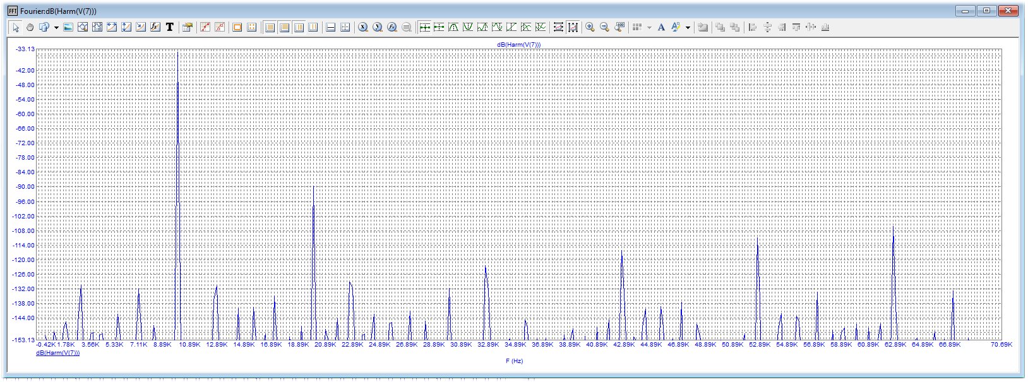Toggle the sparse vertical bars grid button
Image resolution: width=1028 pixels, height=382 pixels.
(313, 27)
